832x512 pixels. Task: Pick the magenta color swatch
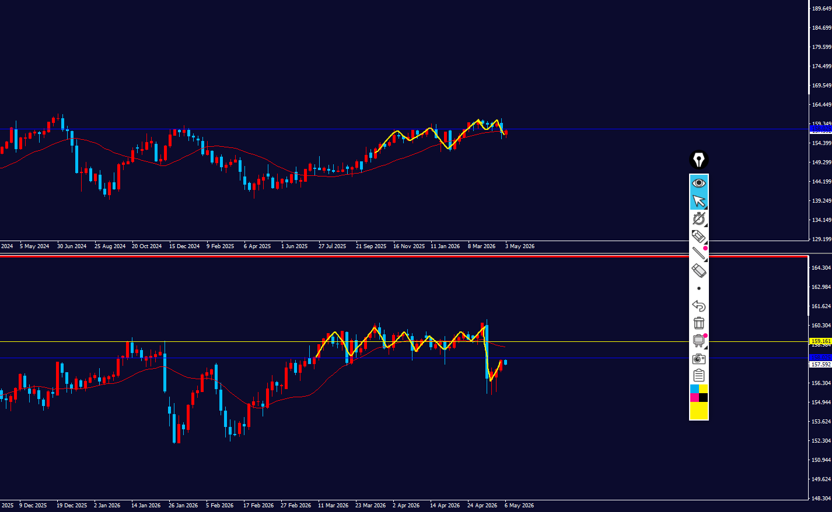tap(694, 397)
